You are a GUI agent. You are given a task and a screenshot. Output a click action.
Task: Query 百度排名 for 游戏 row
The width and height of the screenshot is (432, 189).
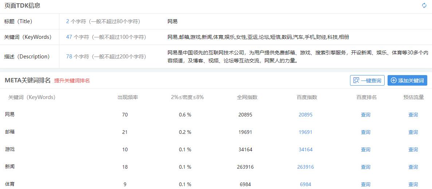(366, 149)
